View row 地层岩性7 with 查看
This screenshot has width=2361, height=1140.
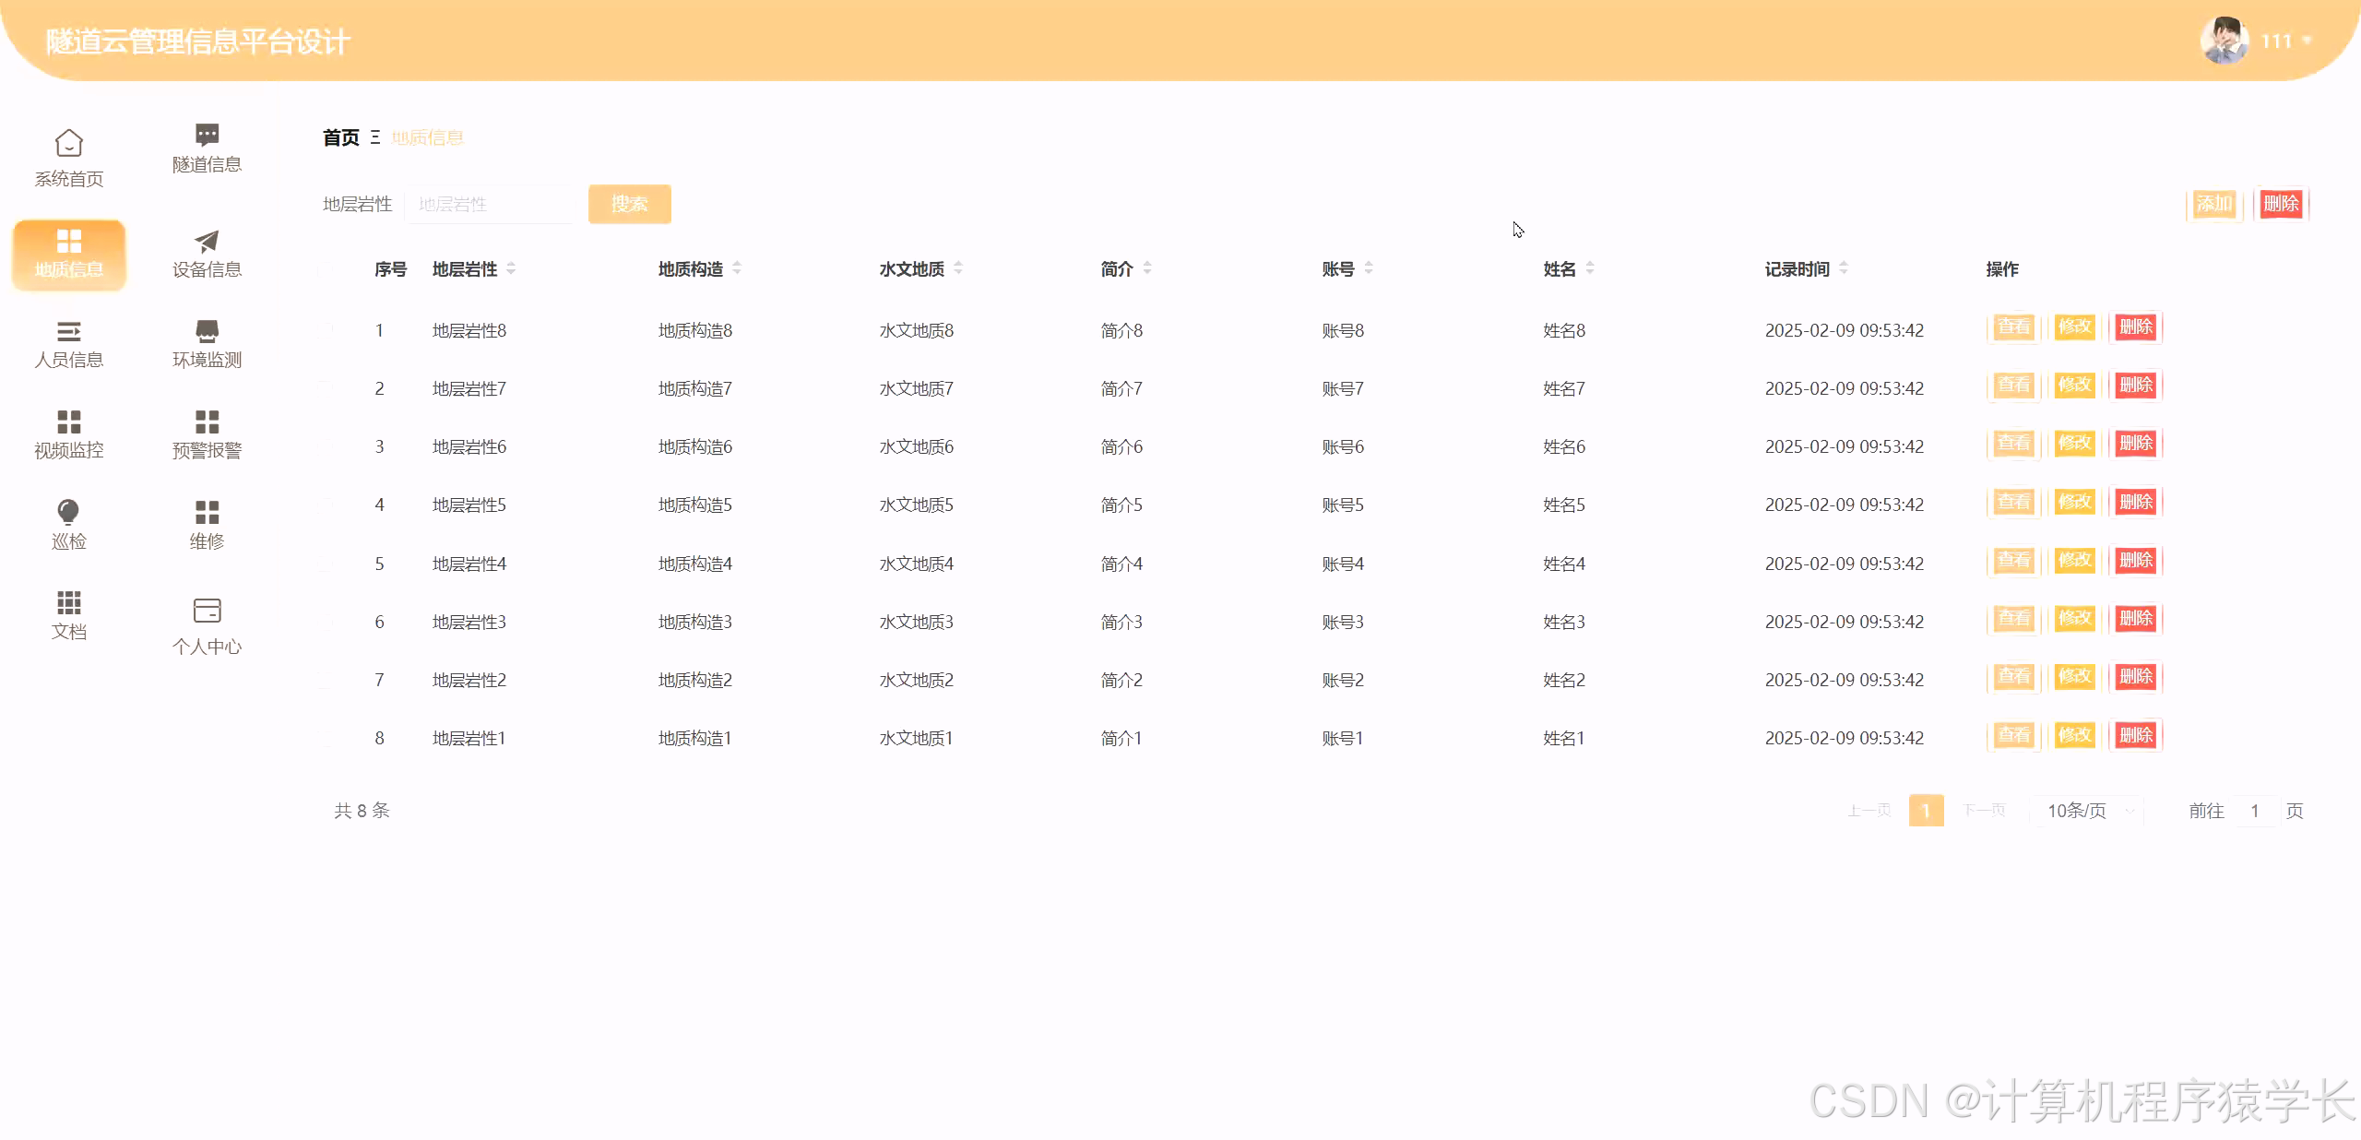(2013, 386)
